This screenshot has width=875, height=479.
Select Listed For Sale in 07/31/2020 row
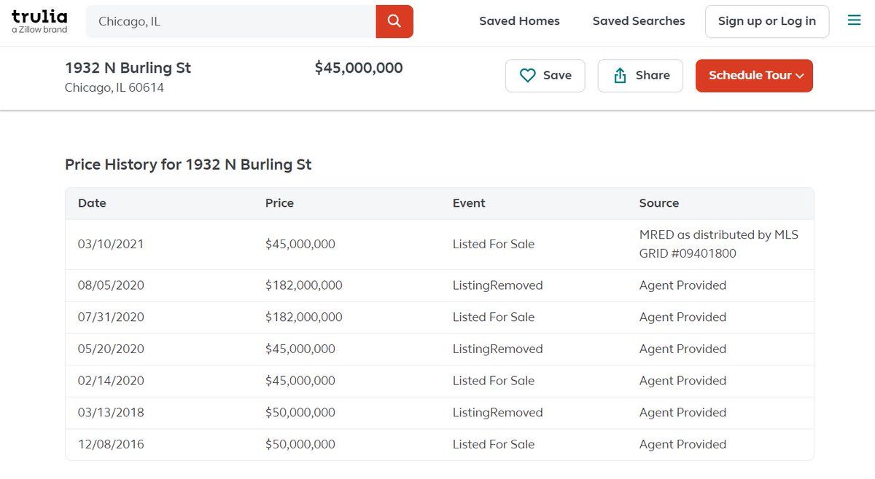494,317
